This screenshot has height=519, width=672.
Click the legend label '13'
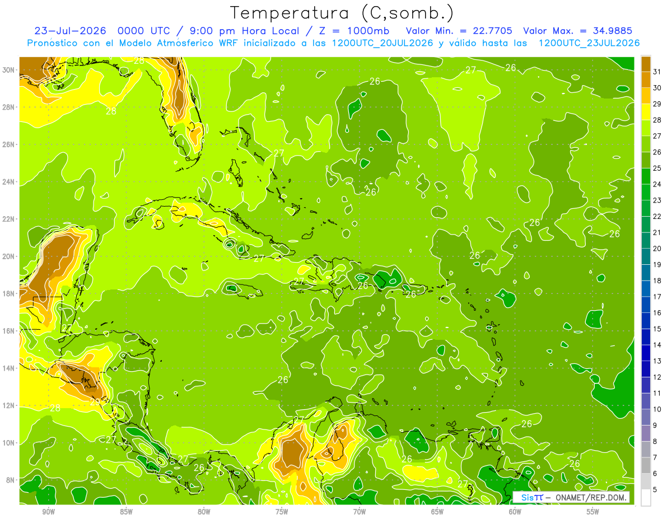coord(657,361)
